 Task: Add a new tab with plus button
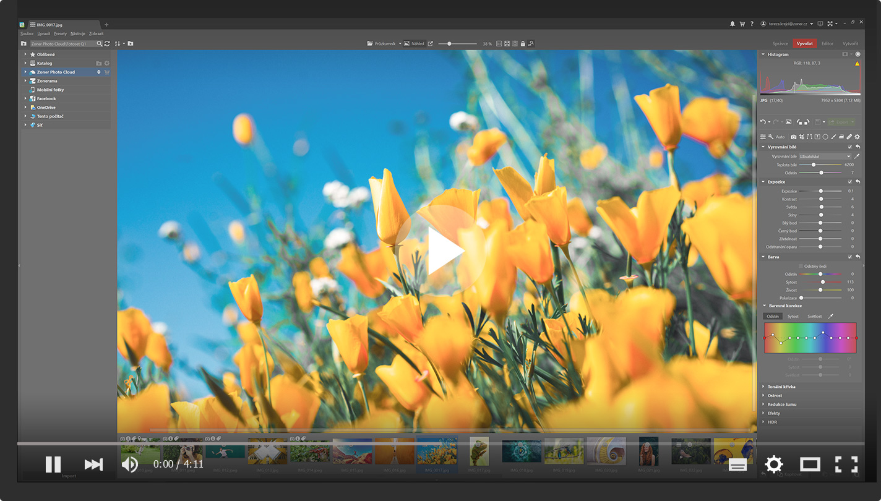click(x=106, y=25)
